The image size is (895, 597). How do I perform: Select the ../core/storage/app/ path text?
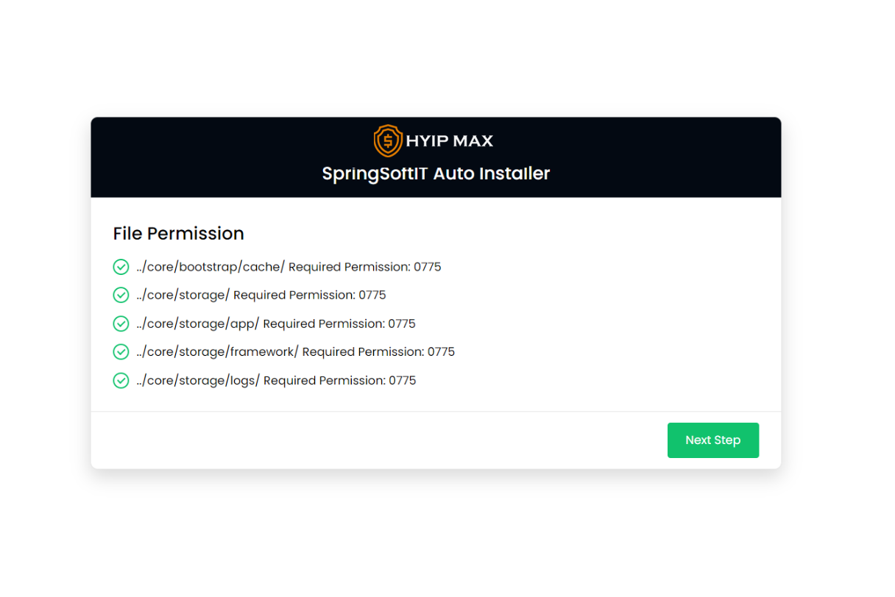tap(197, 323)
